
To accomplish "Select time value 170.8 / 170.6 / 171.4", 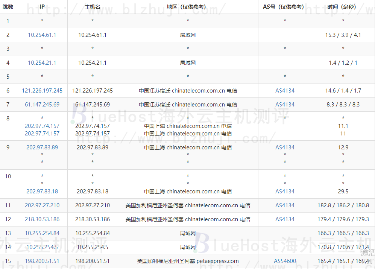I will tap(343, 247).
